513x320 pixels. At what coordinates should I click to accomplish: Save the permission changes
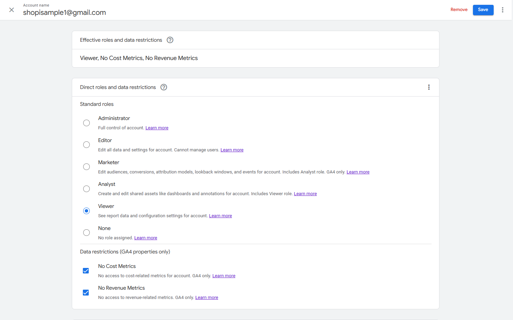pos(483,10)
